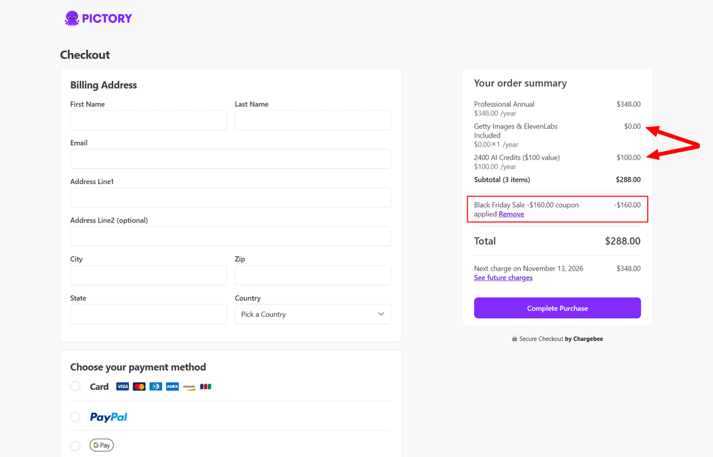
Task: Click the Discover card icon
Action: click(189, 386)
